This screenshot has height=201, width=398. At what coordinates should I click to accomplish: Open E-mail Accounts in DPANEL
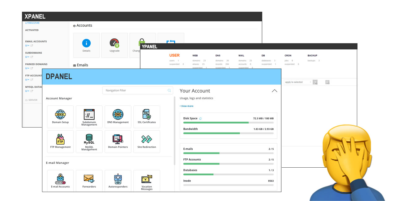click(x=60, y=181)
